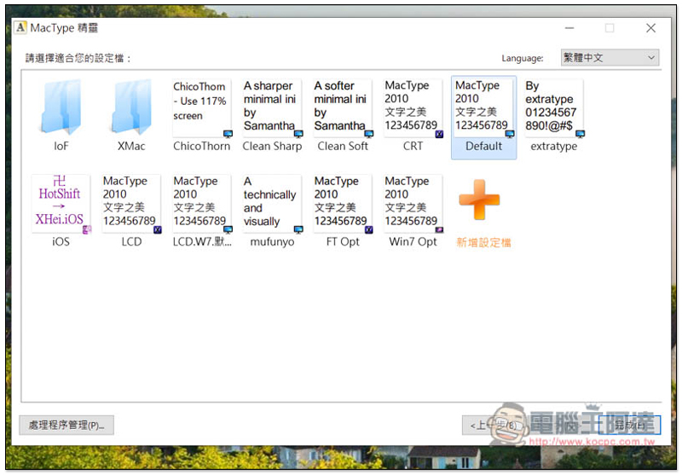The height and width of the screenshot is (475, 682).
Task: Click the monitor badge on extratype thumbnail
Action: point(581,134)
